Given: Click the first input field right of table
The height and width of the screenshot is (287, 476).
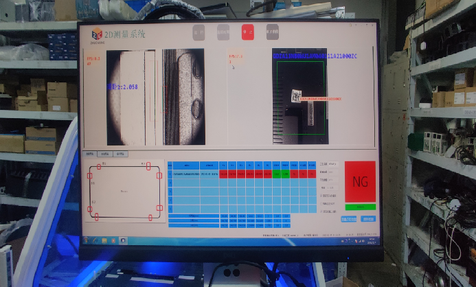Looking at the screenshot, I should click(x=332, y=165).
